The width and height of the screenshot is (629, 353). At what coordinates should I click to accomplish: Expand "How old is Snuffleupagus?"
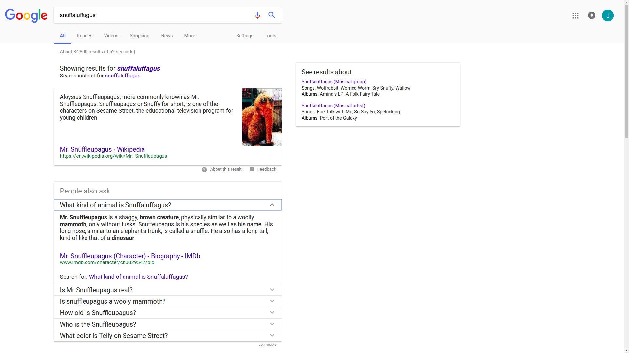pos(168,313)
